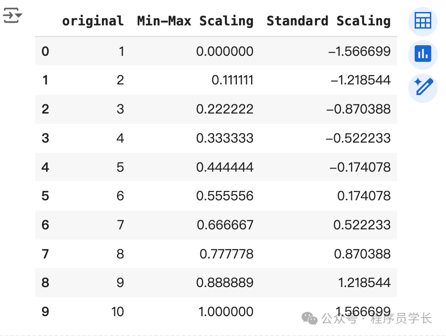Convert dataframe to an interactive table

pyautogui.click(x=423, y=21)
